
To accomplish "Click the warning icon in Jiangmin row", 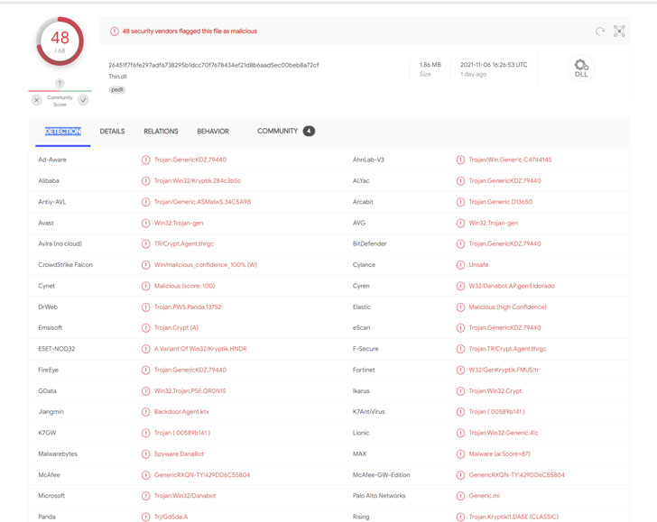I will pos(146,412).
